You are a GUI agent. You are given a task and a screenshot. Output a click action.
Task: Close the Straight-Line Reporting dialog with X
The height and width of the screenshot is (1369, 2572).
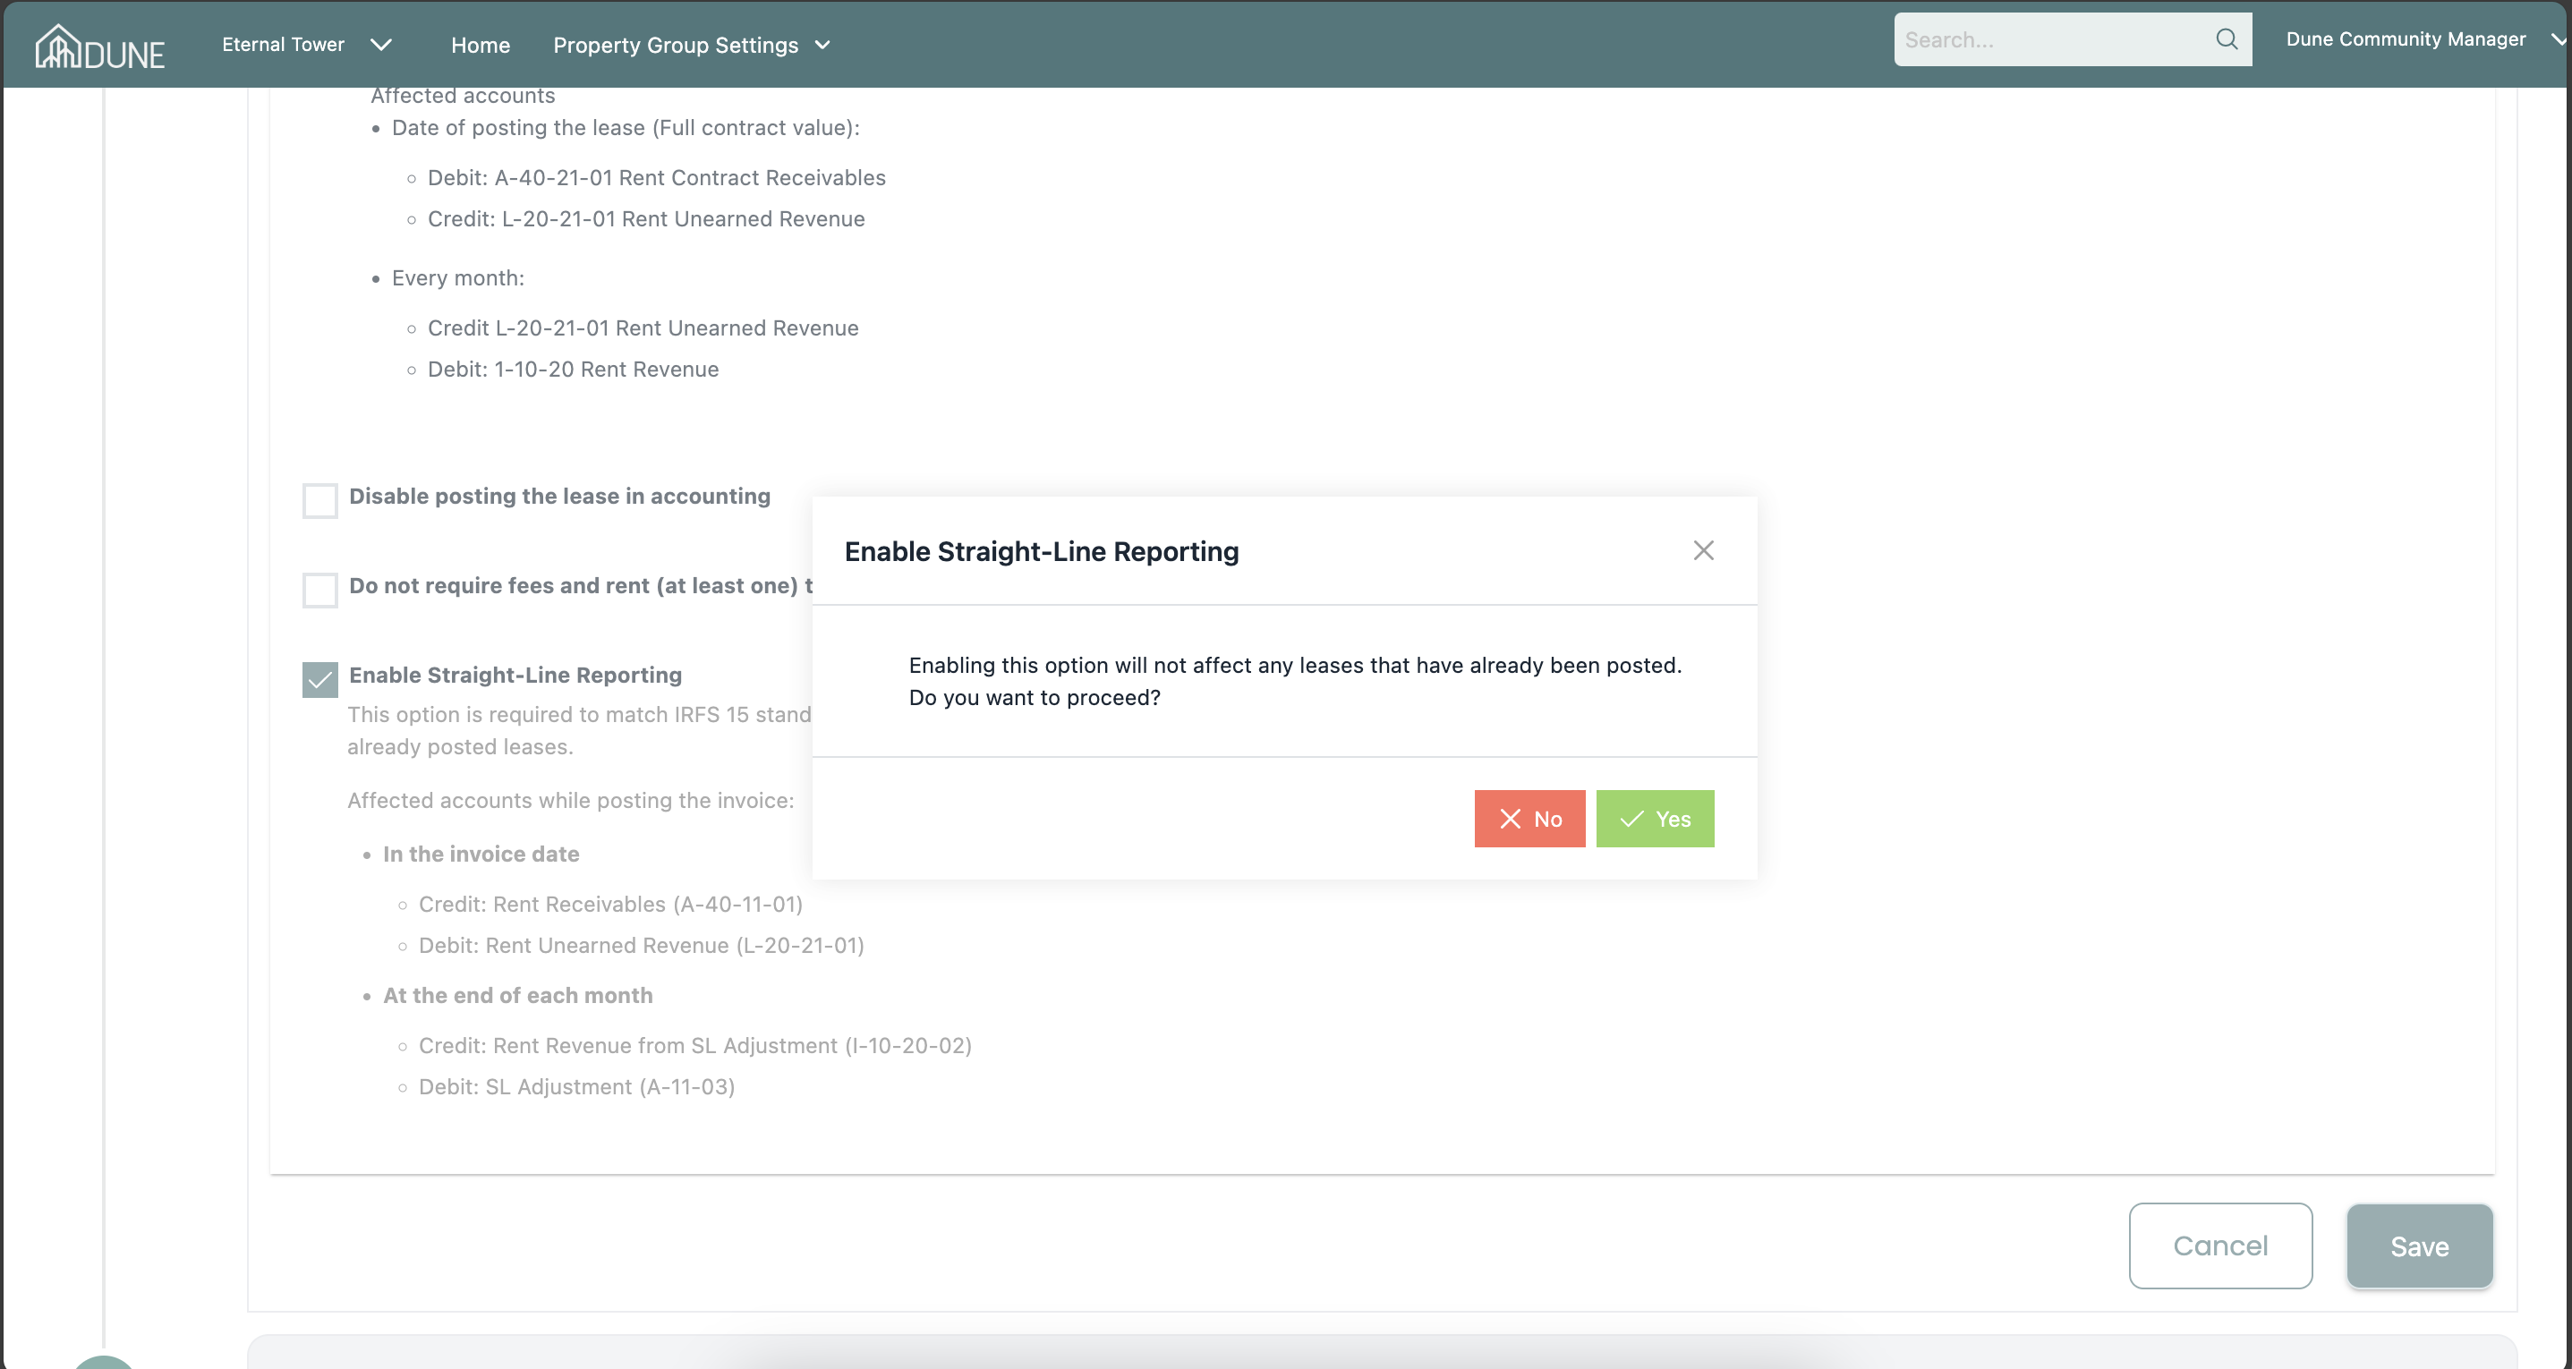point(1703,550)
